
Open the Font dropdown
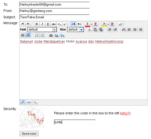(42, 30)
